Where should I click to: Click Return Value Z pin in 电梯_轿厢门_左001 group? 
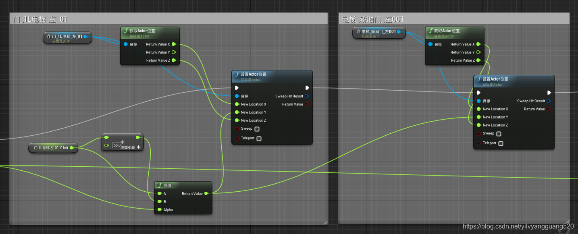478,60
